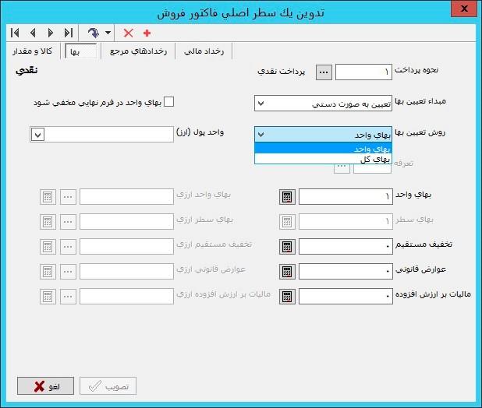Image resolution: width=482 pixels, height=408 pixels.
Task: Open calculator for تخفيف مستقيم field
Action: (x=287, y=247)
